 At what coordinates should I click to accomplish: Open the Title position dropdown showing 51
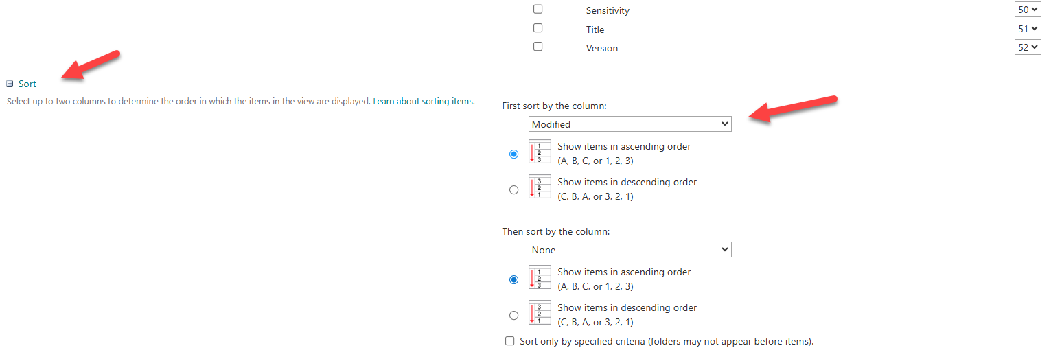[x=1027, y=29]
